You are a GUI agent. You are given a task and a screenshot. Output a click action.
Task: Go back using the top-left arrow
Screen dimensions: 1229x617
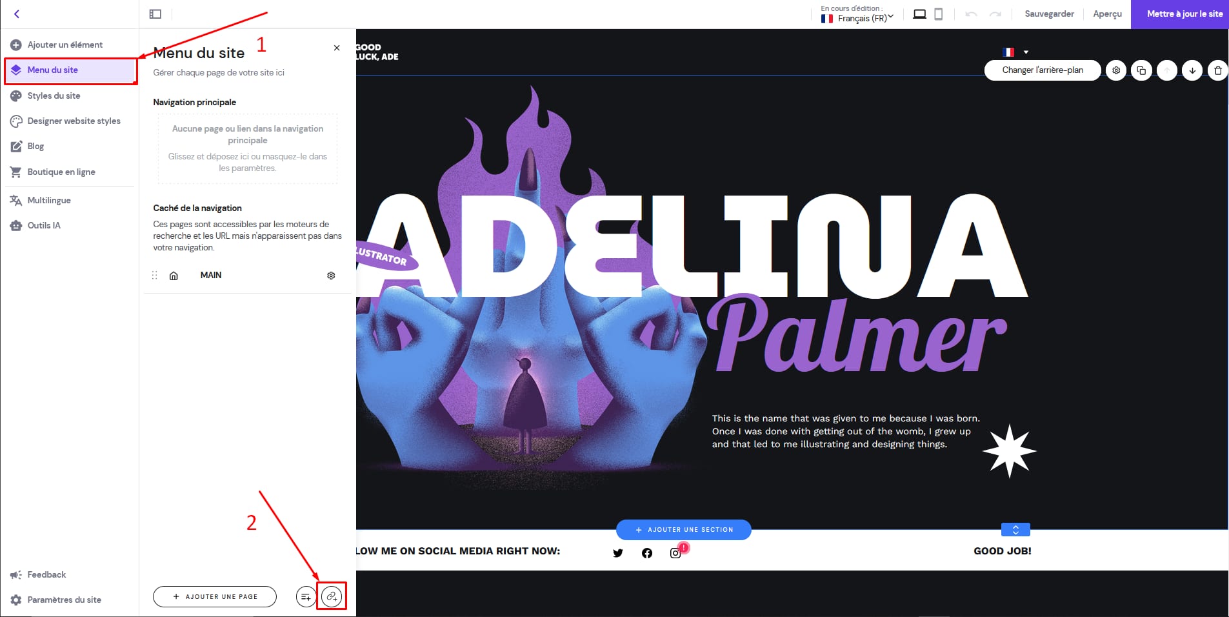pyautogui.click(x=17, y=14)
